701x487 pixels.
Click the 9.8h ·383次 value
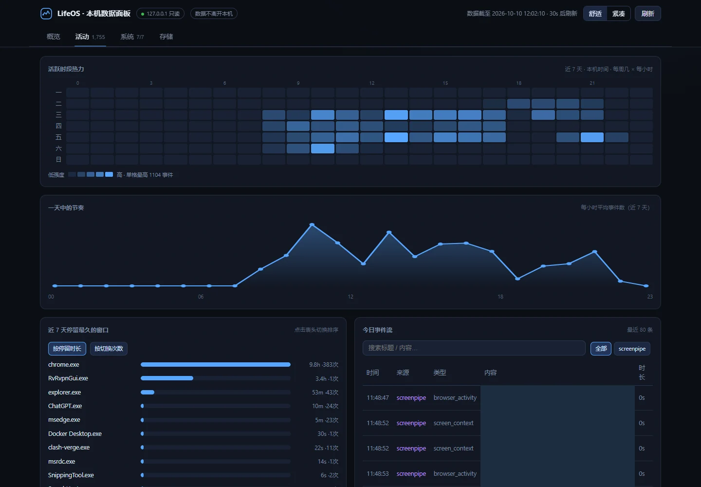324,365
